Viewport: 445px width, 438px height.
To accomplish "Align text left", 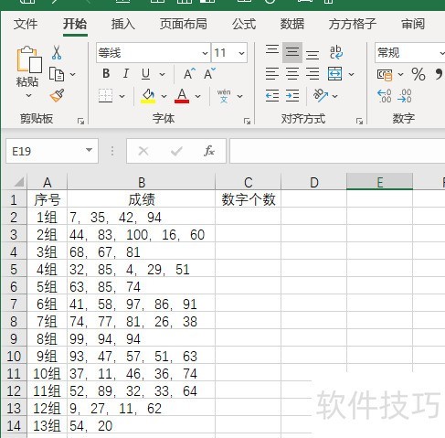I will (272, 74).
